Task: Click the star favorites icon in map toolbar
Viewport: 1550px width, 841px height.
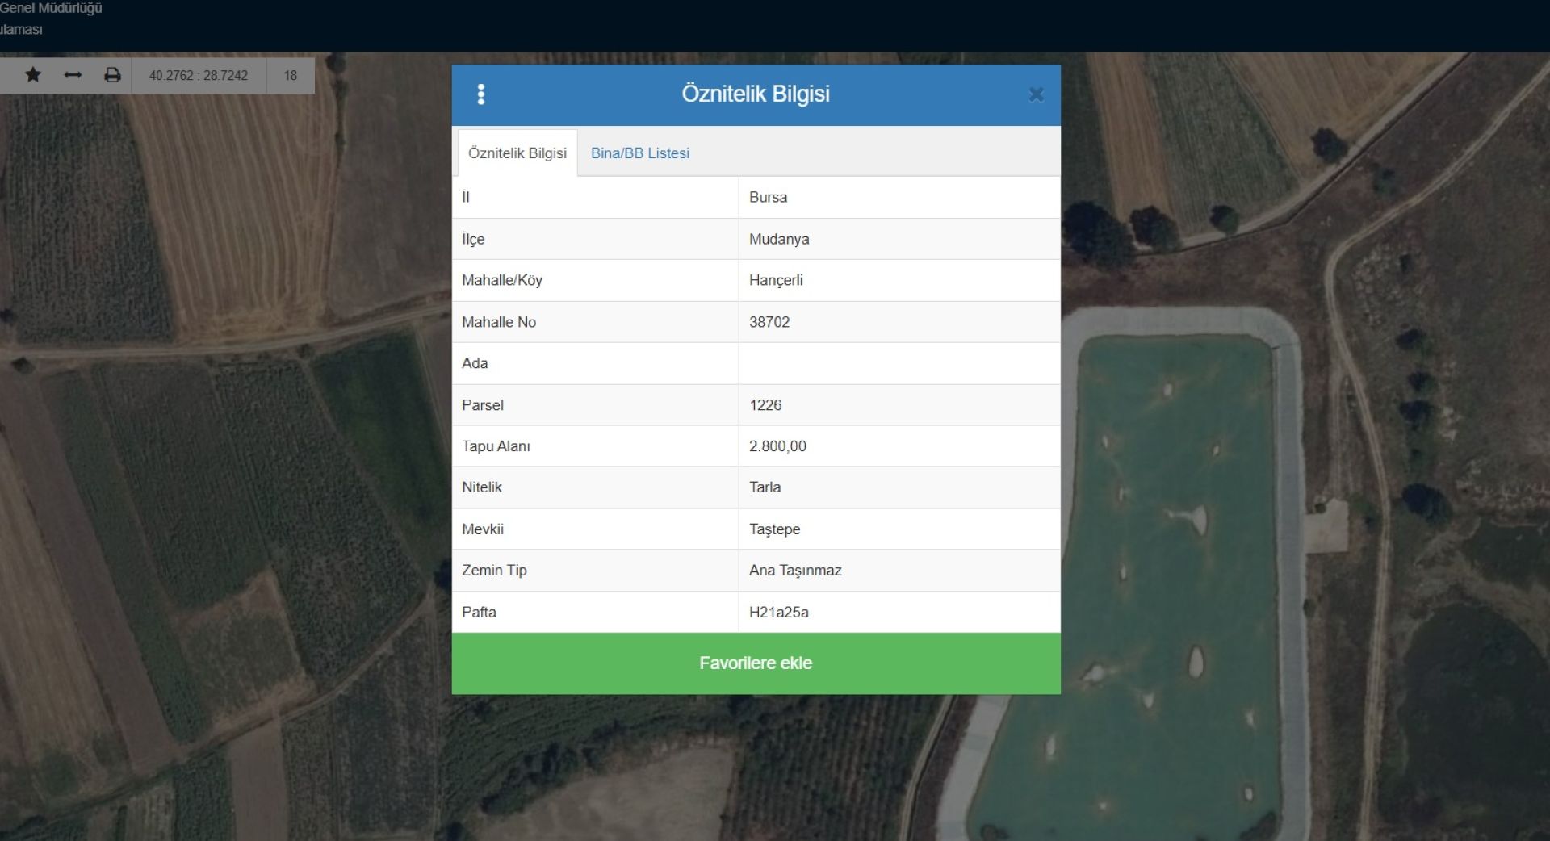Action: coord(33,75)
